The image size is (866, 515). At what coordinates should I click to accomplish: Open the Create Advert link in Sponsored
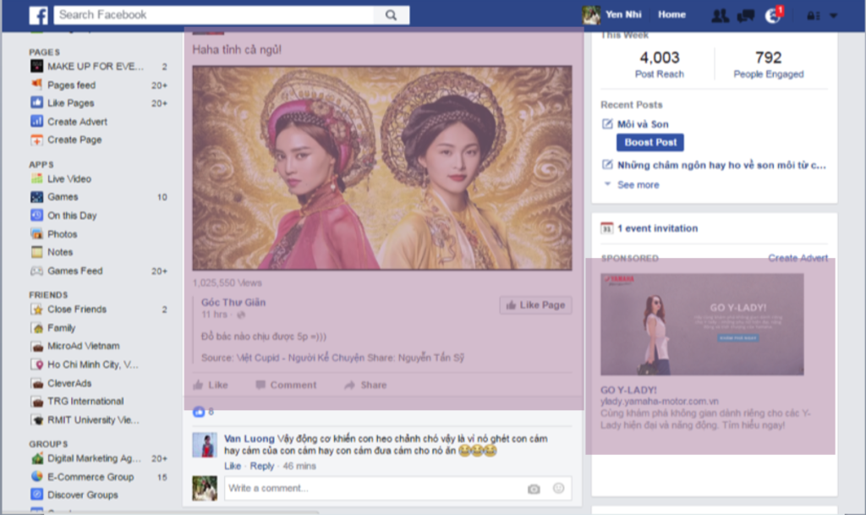pyautogui.click(x=798, y=258)
